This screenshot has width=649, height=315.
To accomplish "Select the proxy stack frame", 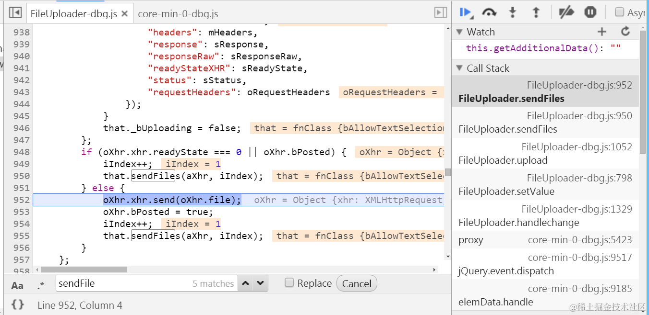I will coord(545,240).
